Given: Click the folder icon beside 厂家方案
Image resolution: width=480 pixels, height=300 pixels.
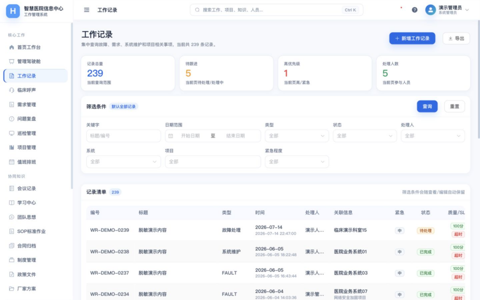Looking at the screenshot, I should (12, 289).
